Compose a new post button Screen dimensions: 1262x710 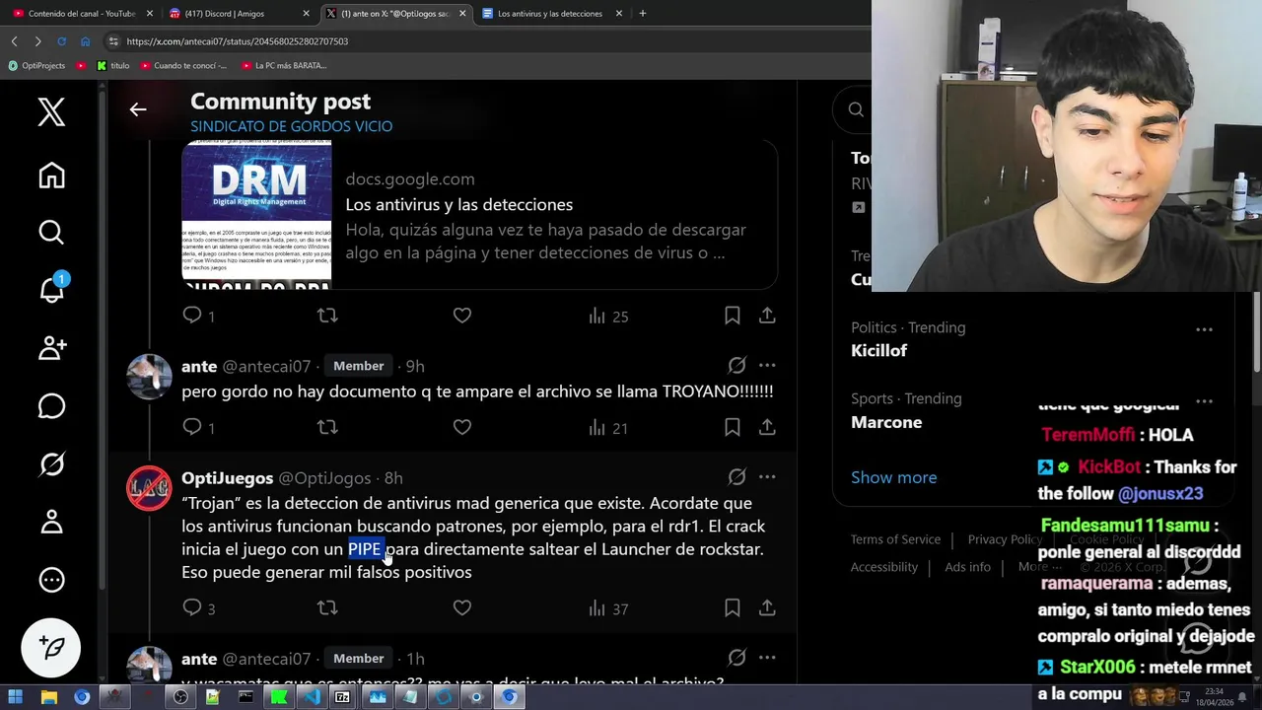click(51, 648)
